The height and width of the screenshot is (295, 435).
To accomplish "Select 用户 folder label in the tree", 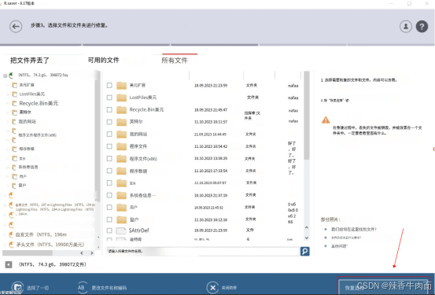I will 23,176.
